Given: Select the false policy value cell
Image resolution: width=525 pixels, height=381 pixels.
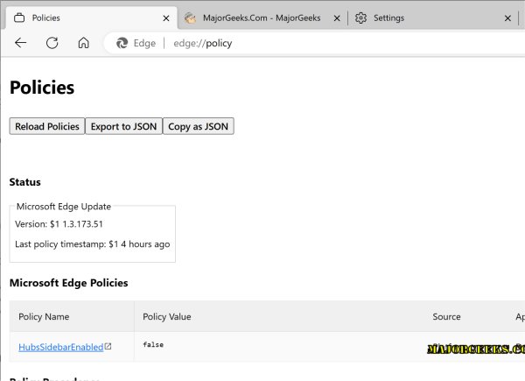Looking at the screenshot, I should coord(153,344).
